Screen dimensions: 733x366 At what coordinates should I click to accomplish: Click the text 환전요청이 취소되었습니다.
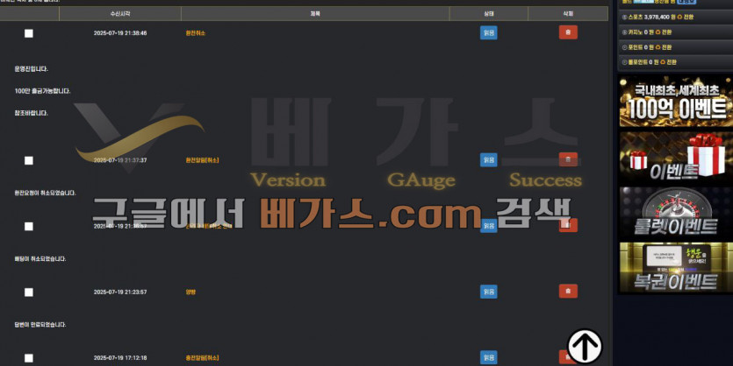click(45, 193)
